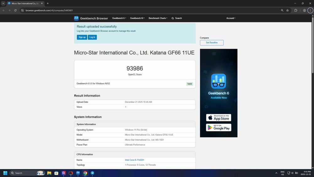
Task: Expand the Geekbench AI dropdown menu
Action: tap(137, 18)
